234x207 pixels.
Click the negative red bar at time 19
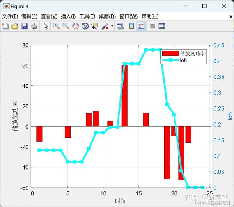click(167, 153)
